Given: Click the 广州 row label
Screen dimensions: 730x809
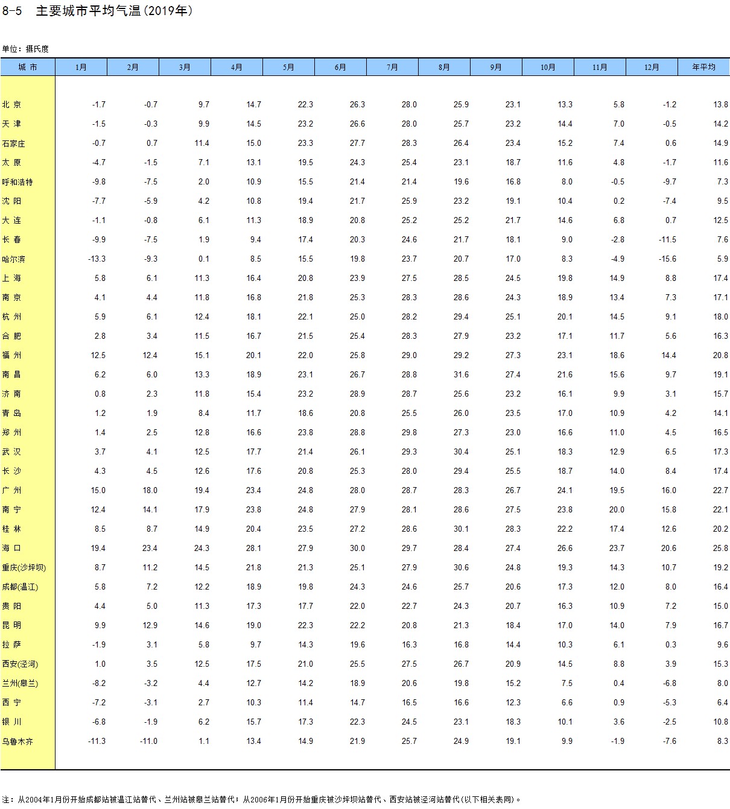Looking at the screenshot, I should 11,490.
